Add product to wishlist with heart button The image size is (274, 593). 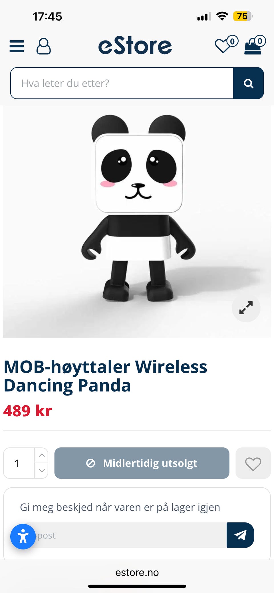(x=253, y=463)
